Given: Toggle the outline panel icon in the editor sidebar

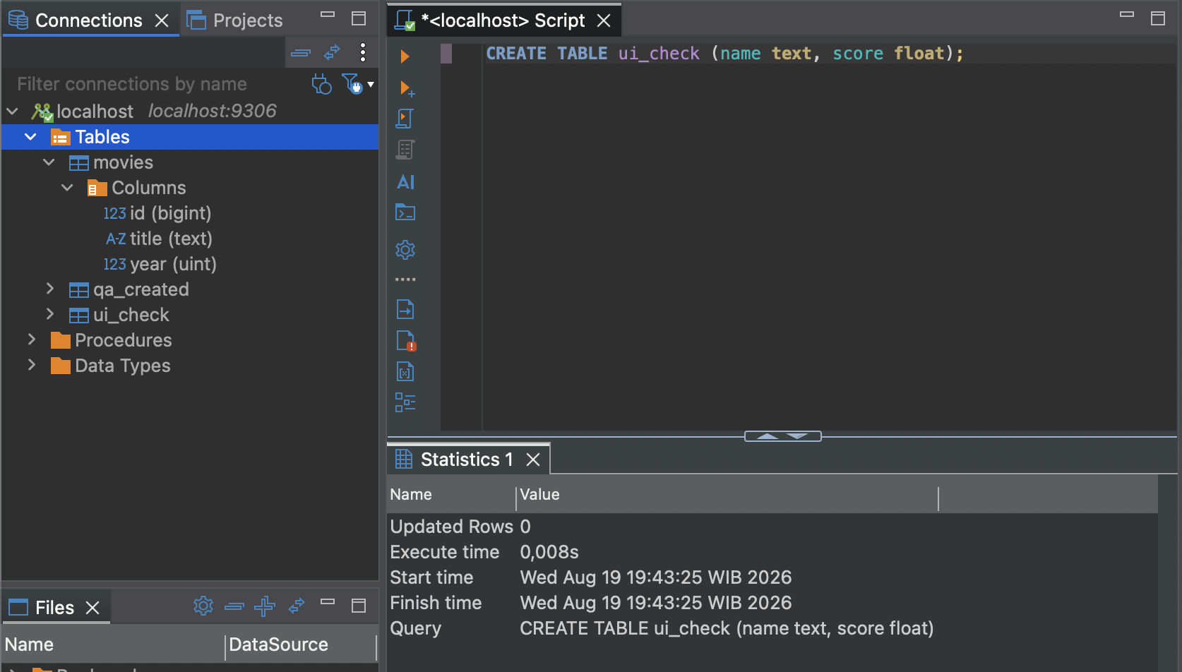Looking at the screenshot, I should pyautogui.click(x=405, y=402).
